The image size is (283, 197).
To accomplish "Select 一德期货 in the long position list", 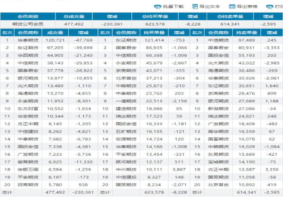I will [126, 101].
